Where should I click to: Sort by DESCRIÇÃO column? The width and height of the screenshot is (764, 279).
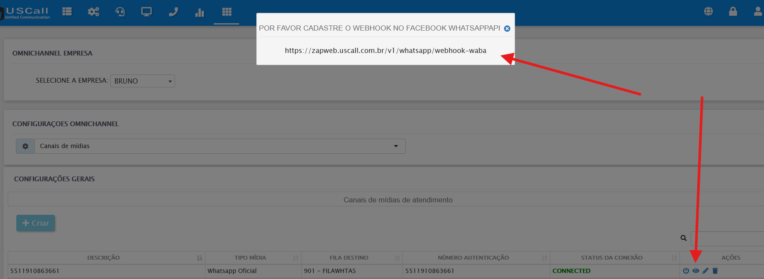click(106, 257)
